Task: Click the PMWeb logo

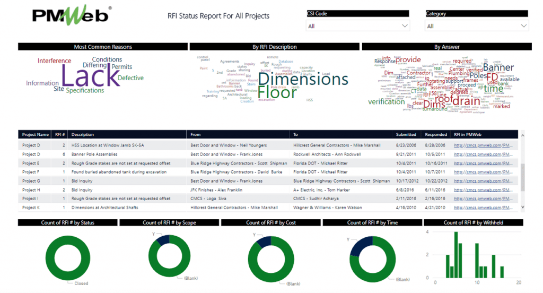Action: [72, 15]
